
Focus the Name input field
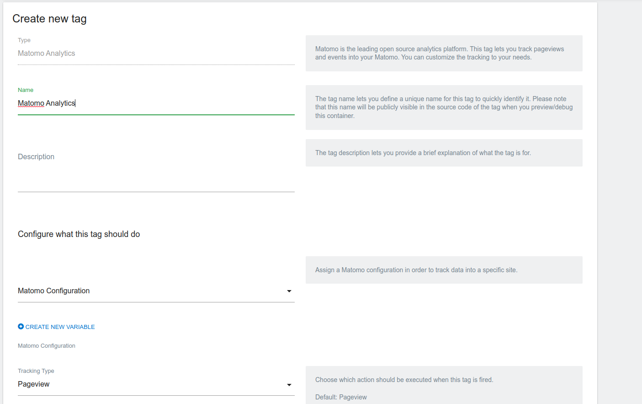(x=155, y=103)
